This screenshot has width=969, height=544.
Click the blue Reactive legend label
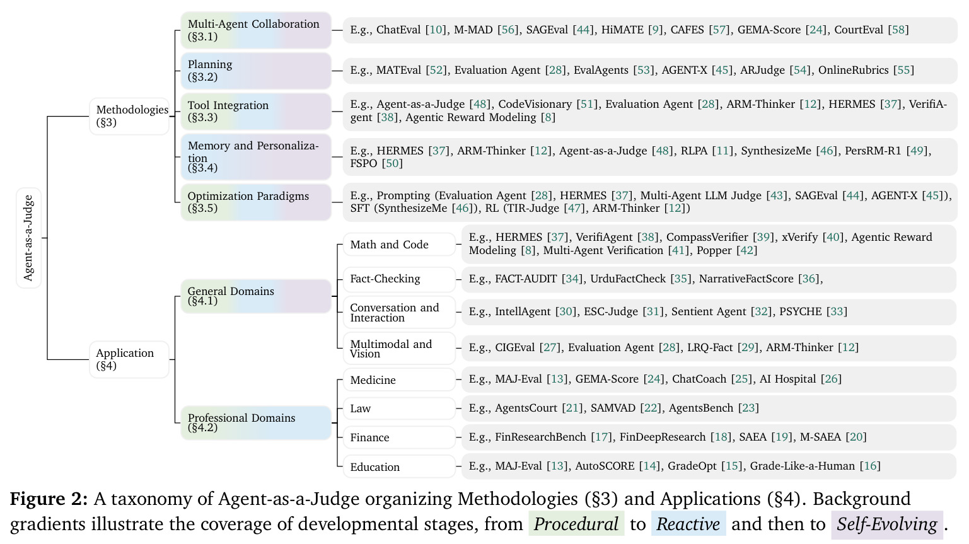pyautogui.click(x=688, y=524)
